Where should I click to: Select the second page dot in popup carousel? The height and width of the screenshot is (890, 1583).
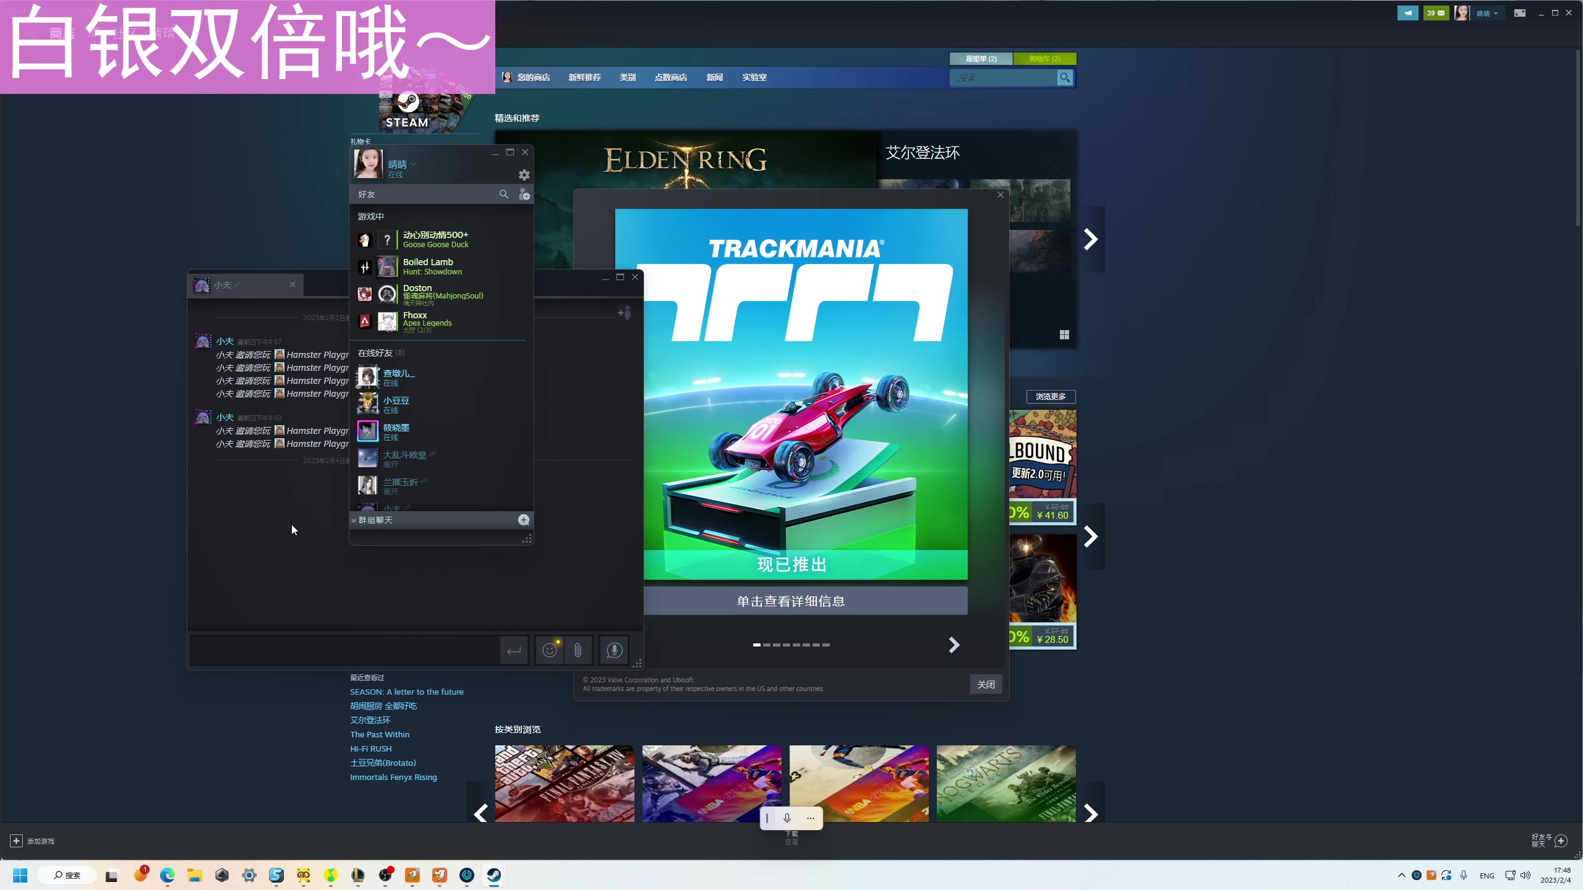pyautogui.click(x=767, y=645)
